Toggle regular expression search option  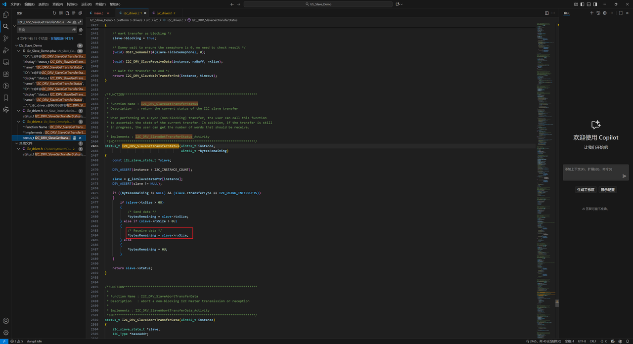pos(80,22)
